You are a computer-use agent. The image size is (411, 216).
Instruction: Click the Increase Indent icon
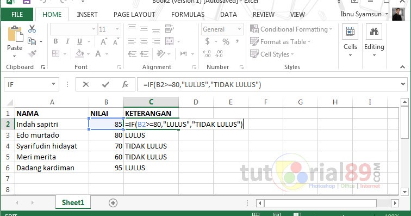(144, 54)
